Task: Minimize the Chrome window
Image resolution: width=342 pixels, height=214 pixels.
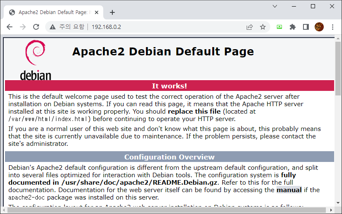Action: tap(294, 6)
